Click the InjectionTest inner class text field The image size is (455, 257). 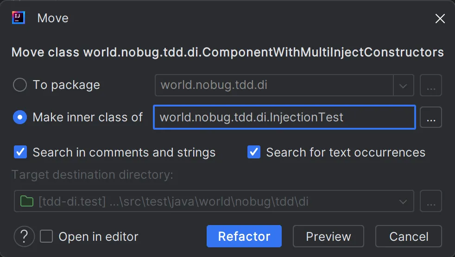pos(284,118)
